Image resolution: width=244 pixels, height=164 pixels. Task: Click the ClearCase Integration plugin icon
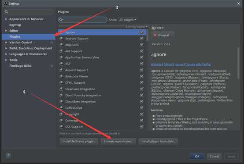click(x=62, y=89)
